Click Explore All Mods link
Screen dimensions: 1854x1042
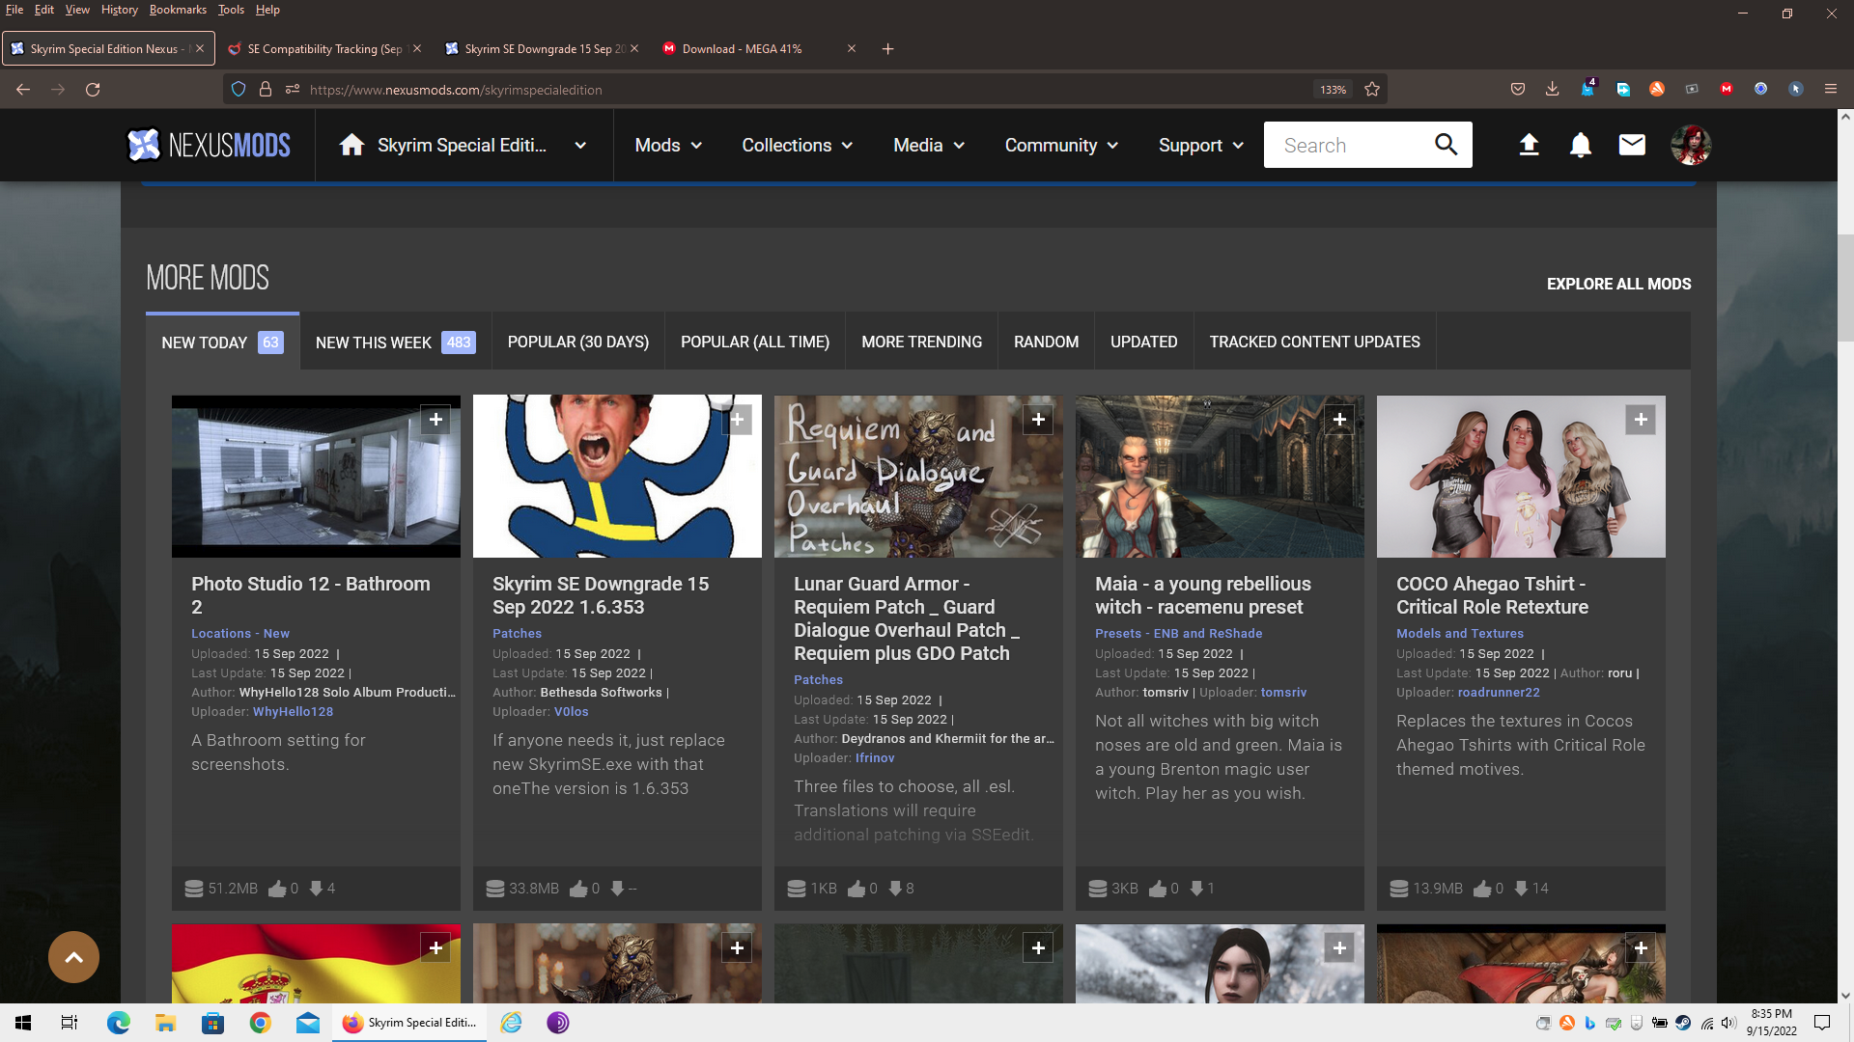[x=1619, y=285]
